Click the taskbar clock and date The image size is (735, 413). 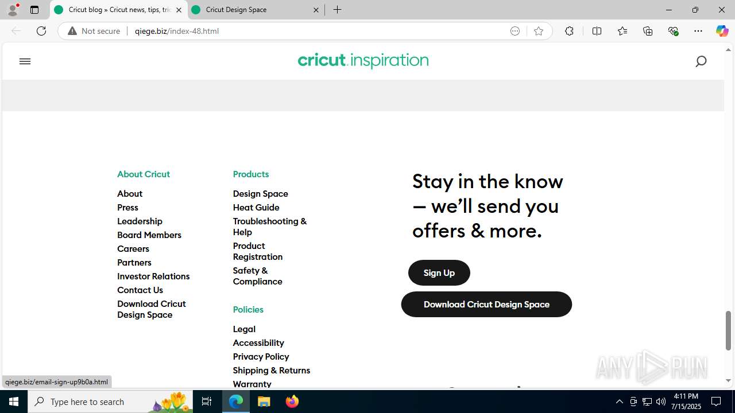tap(687, 402)
